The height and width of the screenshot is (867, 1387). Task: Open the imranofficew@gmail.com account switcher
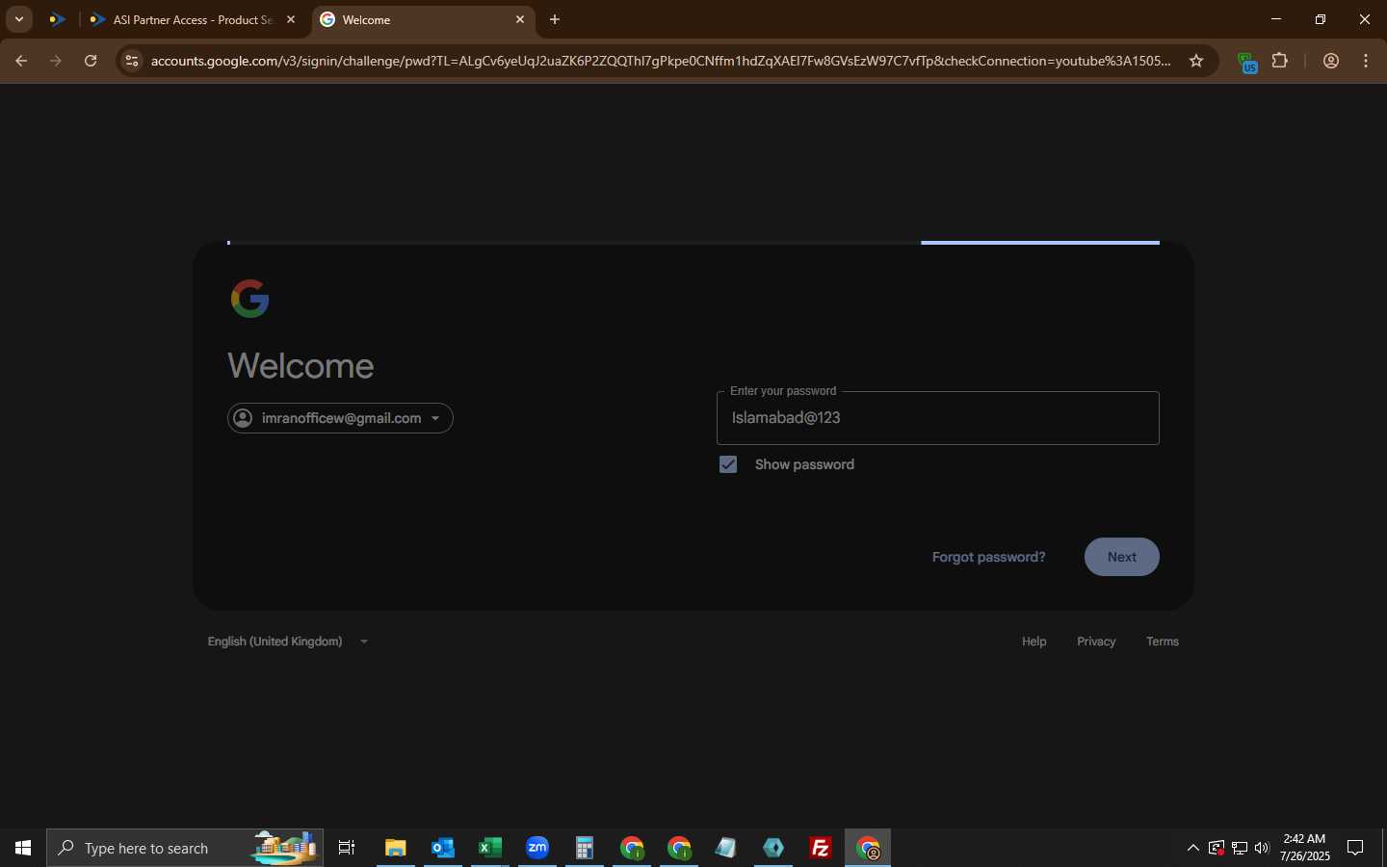pos(340,418)
